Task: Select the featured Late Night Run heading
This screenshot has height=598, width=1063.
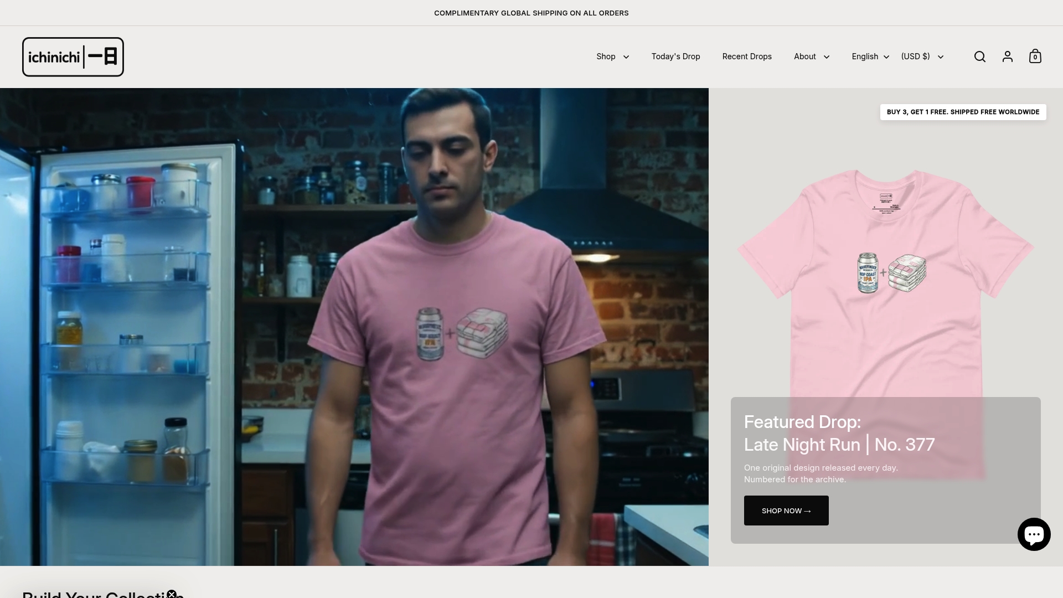Action: pos(839,444)
